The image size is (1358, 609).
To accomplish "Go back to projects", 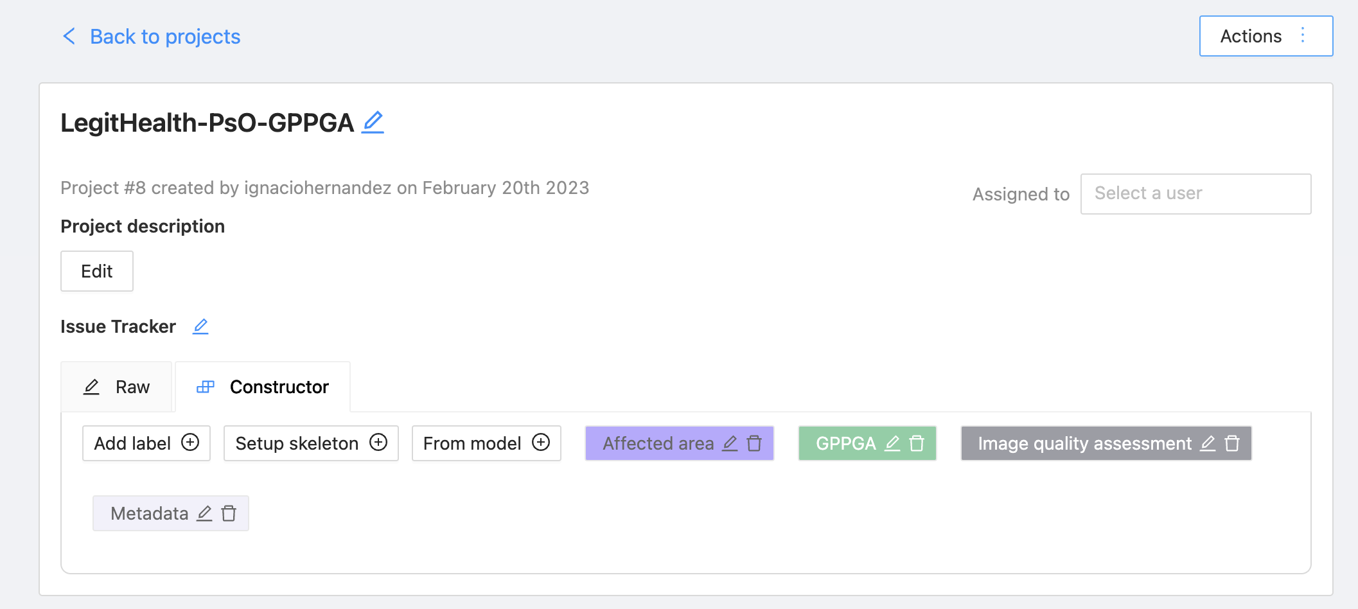I will click(x=152, y=37).
